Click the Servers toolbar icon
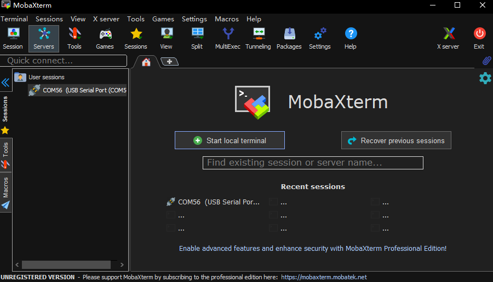 tap(44, 39)
